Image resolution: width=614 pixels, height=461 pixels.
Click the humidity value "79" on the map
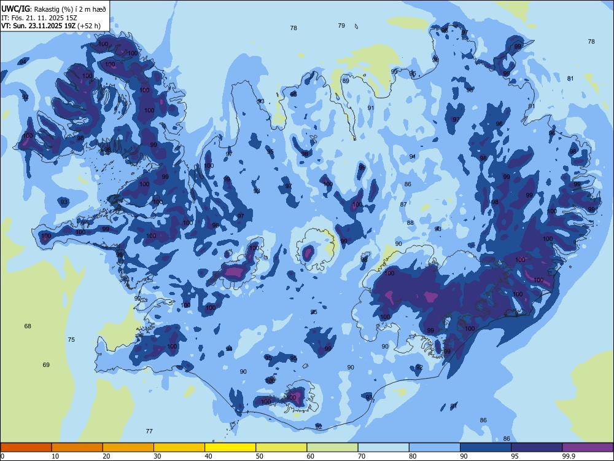point(341,25)
